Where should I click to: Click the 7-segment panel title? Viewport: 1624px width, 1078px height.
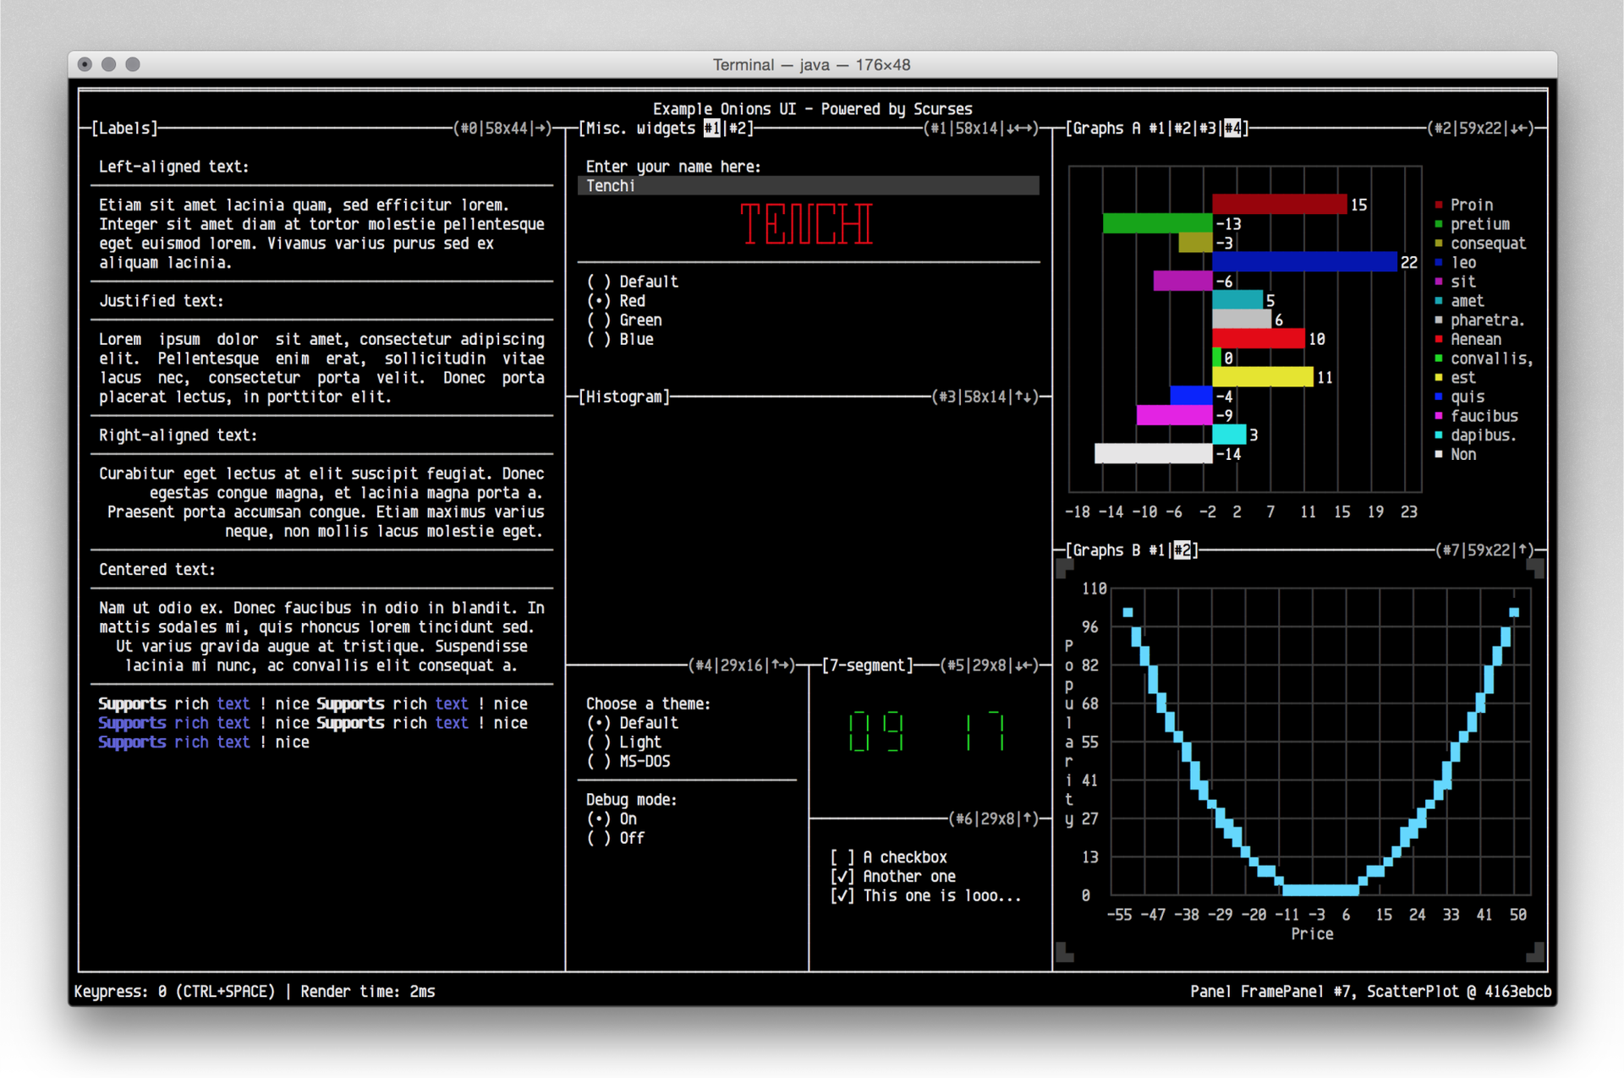click(868, 666)
